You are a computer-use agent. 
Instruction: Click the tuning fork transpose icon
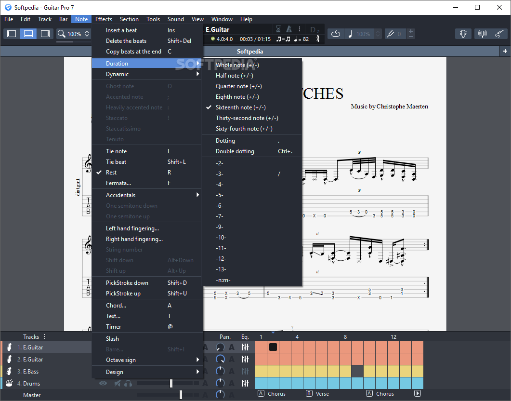point(390,34)
